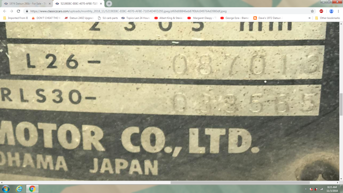Open the Windows Start menu
The width and height of the screenshot is (343, 193).
tap(6, 189)
